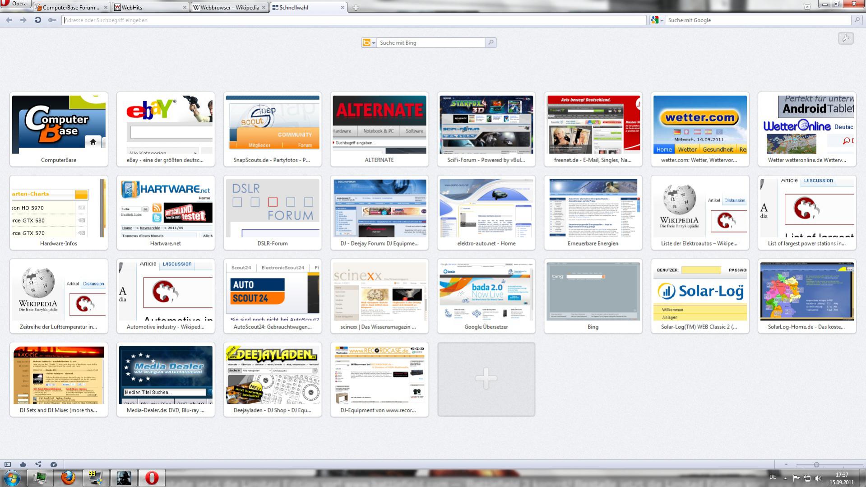Click the Suche mit Bing field
Screen dimensions: 866x487
431,42
